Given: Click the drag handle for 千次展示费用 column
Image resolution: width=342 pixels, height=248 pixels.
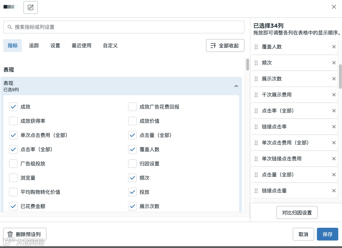Looking at the screenshot, I should click(x=256, y=95).
